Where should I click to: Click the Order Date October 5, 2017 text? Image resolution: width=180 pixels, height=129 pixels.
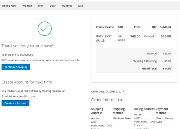pyautogui.click(x=107, y=91)
